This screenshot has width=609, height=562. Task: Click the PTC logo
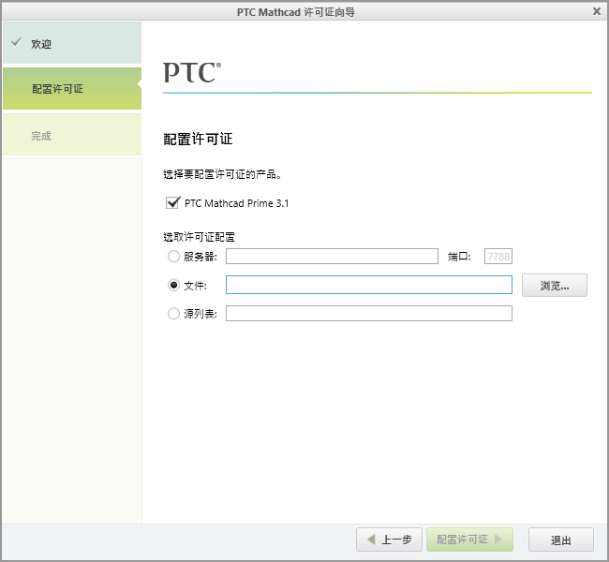tap(192, 73)
